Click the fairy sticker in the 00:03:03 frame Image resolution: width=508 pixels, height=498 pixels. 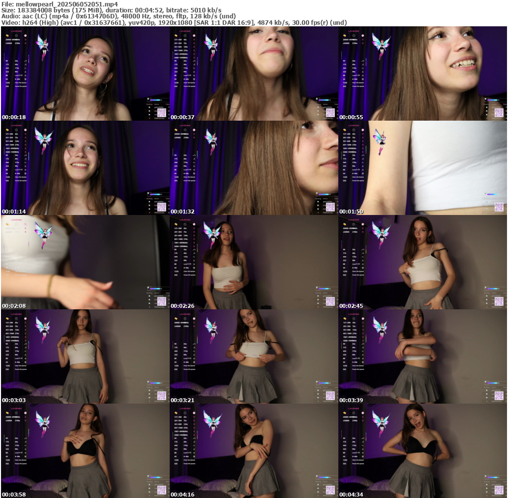coord(42,328)
